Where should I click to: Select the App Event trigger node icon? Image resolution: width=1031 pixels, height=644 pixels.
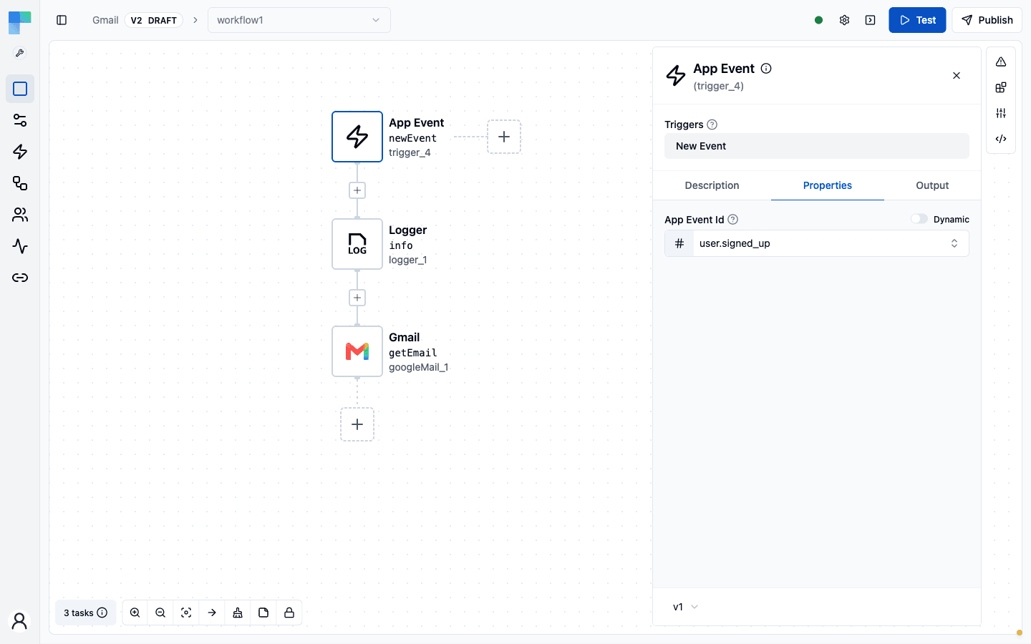point(357,137)
